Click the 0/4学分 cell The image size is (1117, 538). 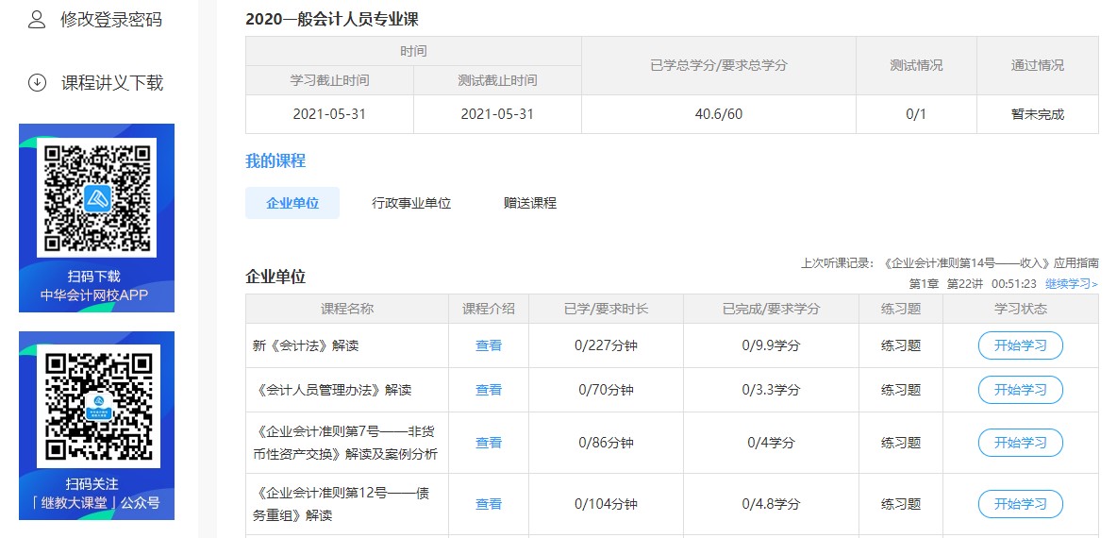point(771,443)
